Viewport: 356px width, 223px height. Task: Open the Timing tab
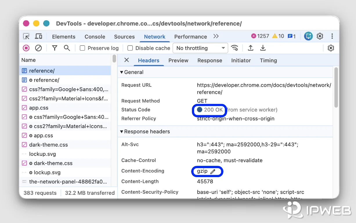[268, 60]
